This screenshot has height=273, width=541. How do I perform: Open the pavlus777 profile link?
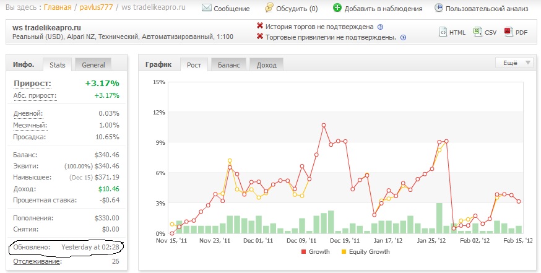click(x=97, y=7)
